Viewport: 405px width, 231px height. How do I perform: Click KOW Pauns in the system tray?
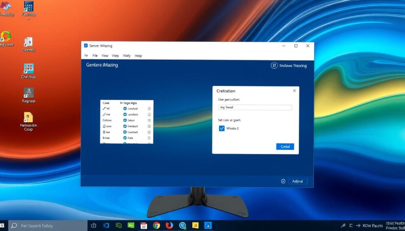(373, 225)
